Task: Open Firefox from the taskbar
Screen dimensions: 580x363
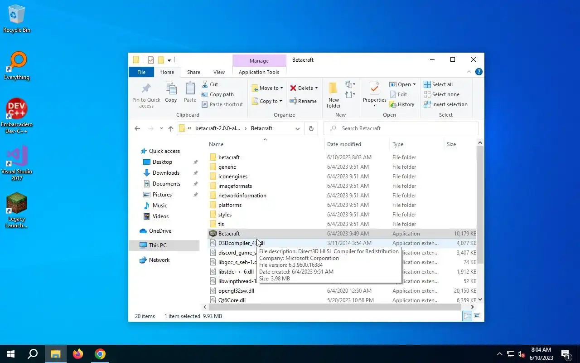Action: click(78, 354)
